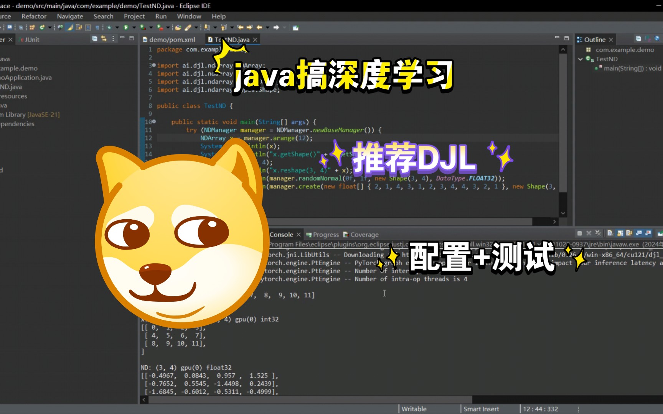Click Remove Launch X in Console toolbar
663x414 pixels.
(x=589, y=233)
